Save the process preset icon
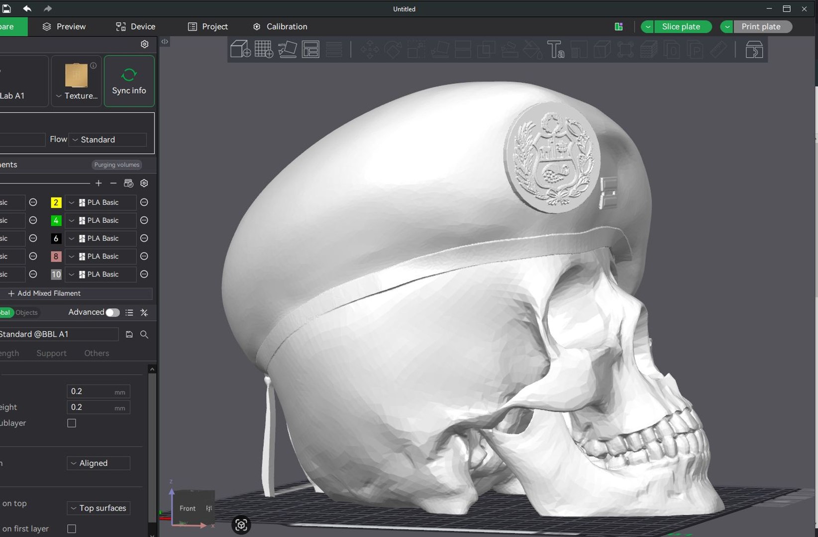818x537 pixels. [x=129, y=335]
